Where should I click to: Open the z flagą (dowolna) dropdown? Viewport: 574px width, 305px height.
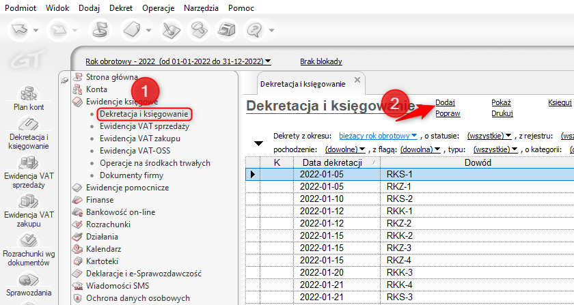[420, 149]
